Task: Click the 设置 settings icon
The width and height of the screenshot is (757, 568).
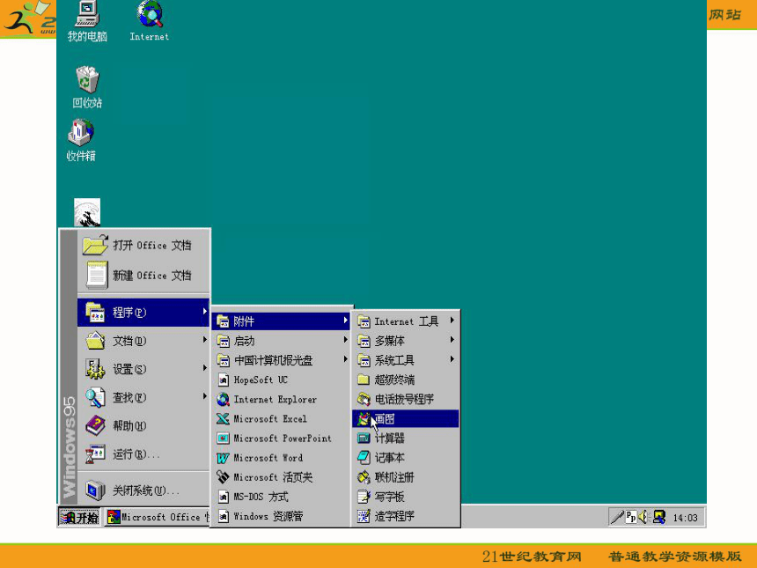Action: tap(95, 369)
